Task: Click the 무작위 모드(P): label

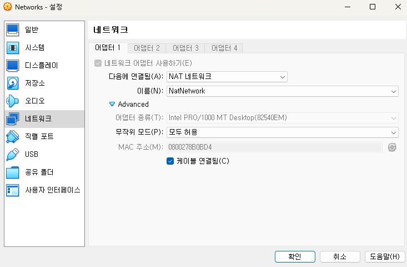Action: click(x=139, y=132)
